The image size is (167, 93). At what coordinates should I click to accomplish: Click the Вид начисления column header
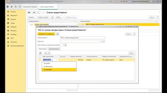[x=50, y=57]
